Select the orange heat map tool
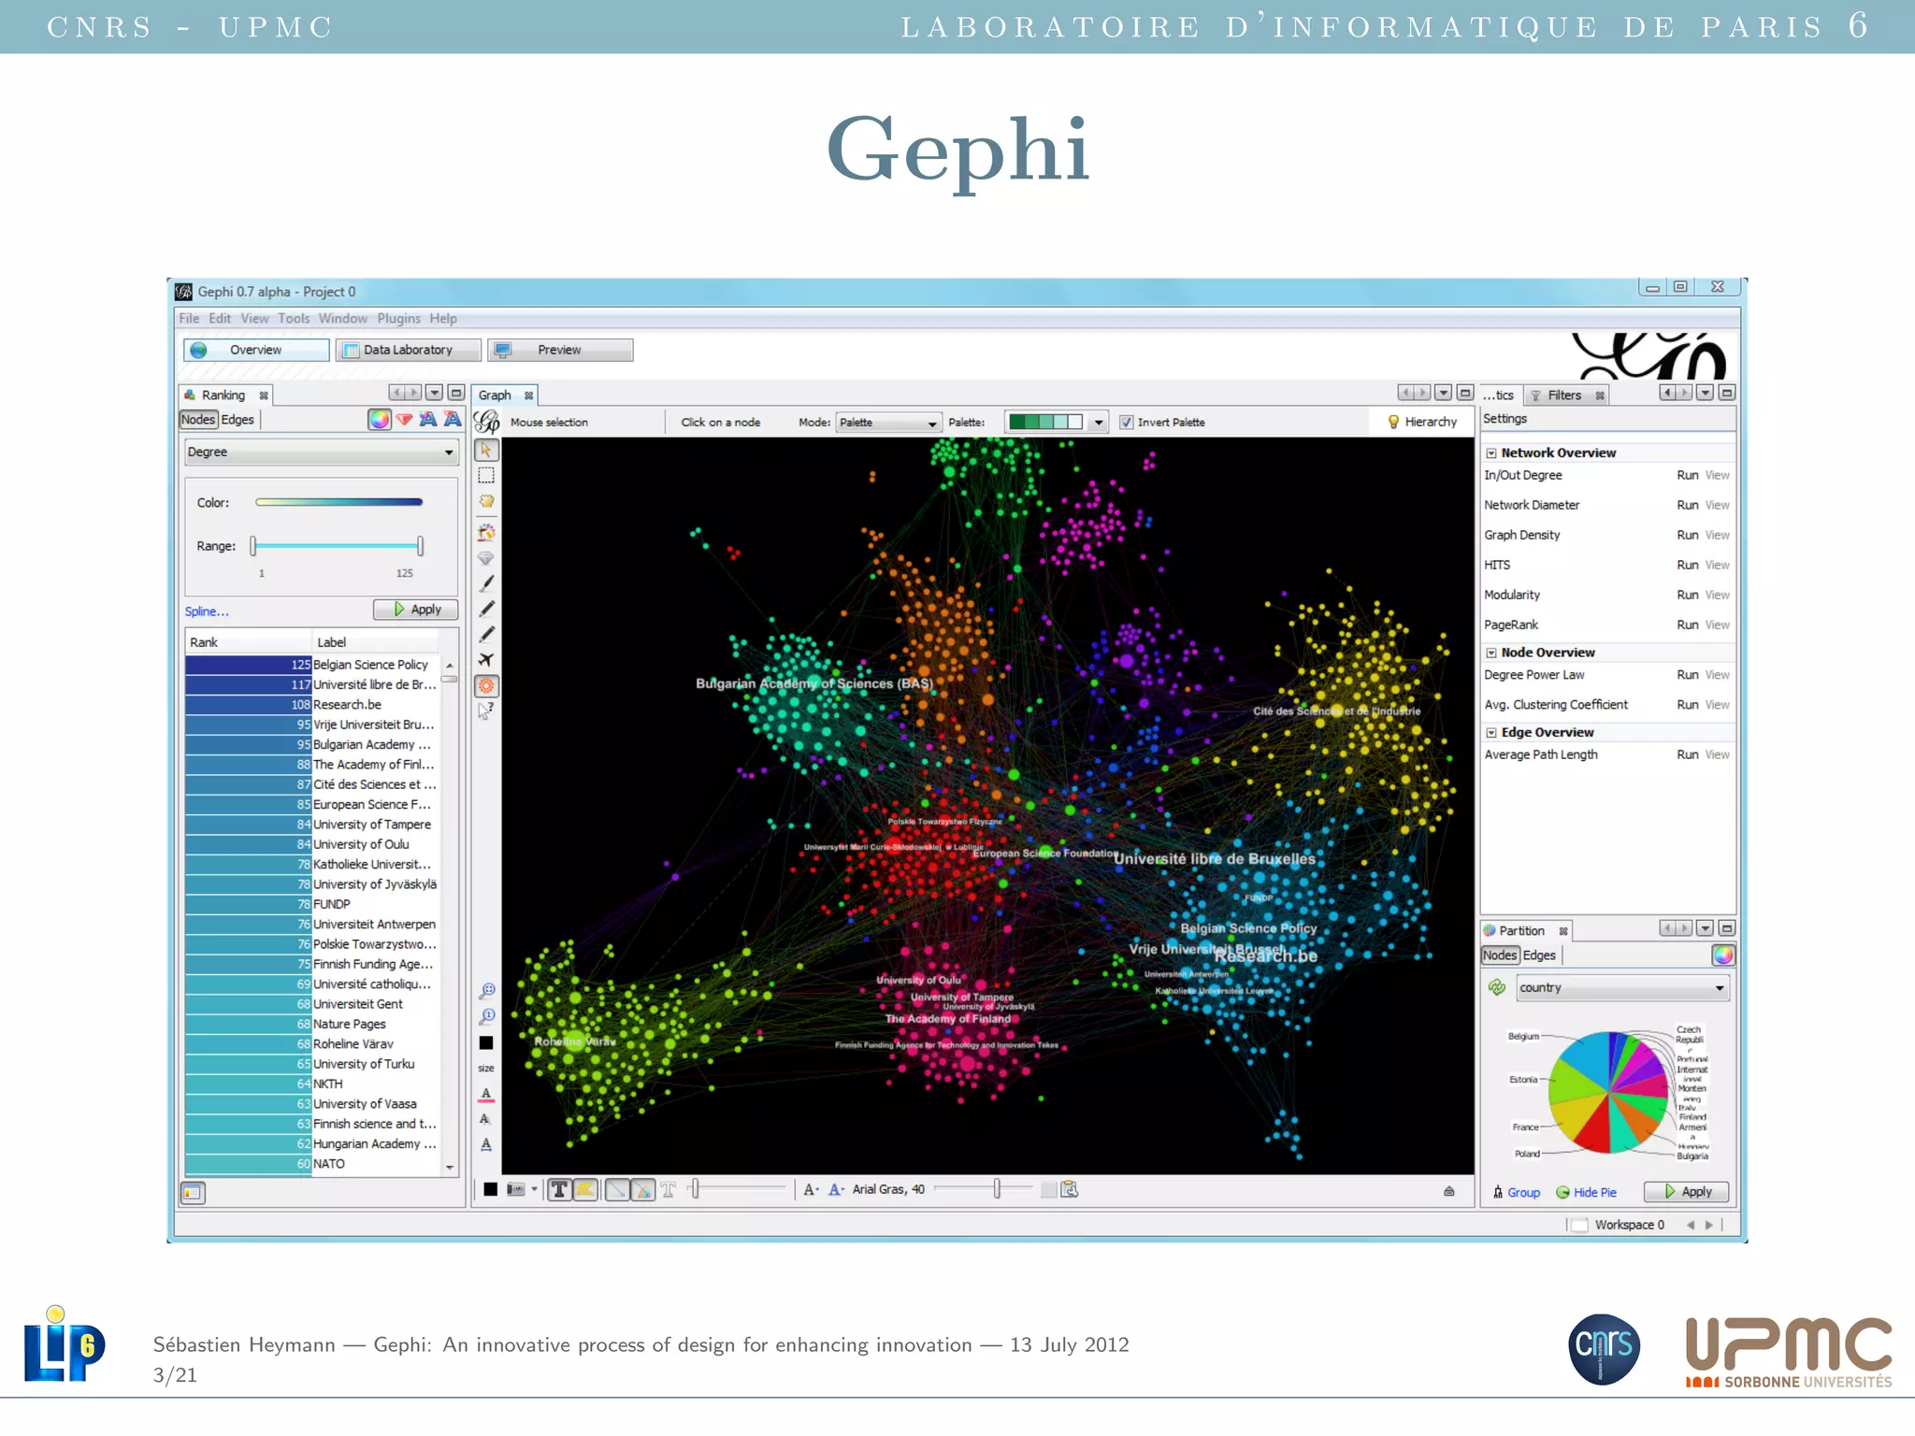 tap(486, 685)
